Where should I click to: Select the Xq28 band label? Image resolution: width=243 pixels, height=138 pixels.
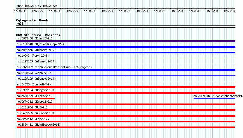click(20, 24)
